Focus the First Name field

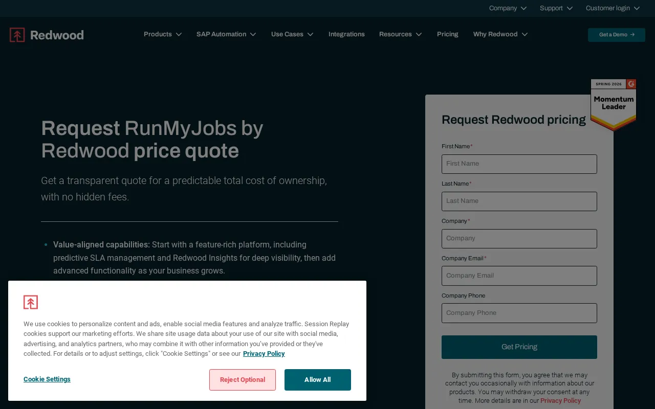(x=519, y=164)
